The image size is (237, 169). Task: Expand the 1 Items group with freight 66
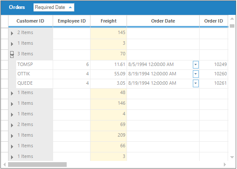tap(12, 146)
